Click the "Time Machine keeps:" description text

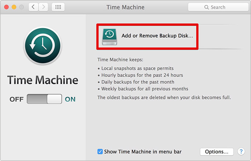point(120,60)
